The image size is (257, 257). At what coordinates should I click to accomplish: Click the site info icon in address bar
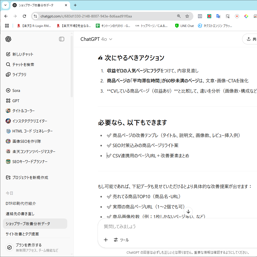(35, 16)
